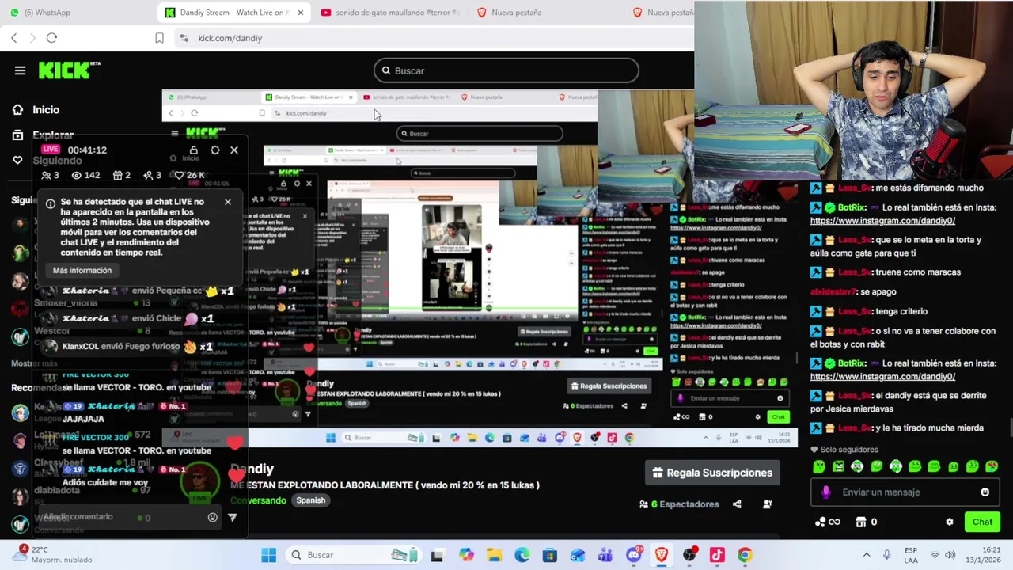The width and height of the screenshot is (1013, 570).
Task: Open chat emote picker smiley
Action: click(985, 492)
